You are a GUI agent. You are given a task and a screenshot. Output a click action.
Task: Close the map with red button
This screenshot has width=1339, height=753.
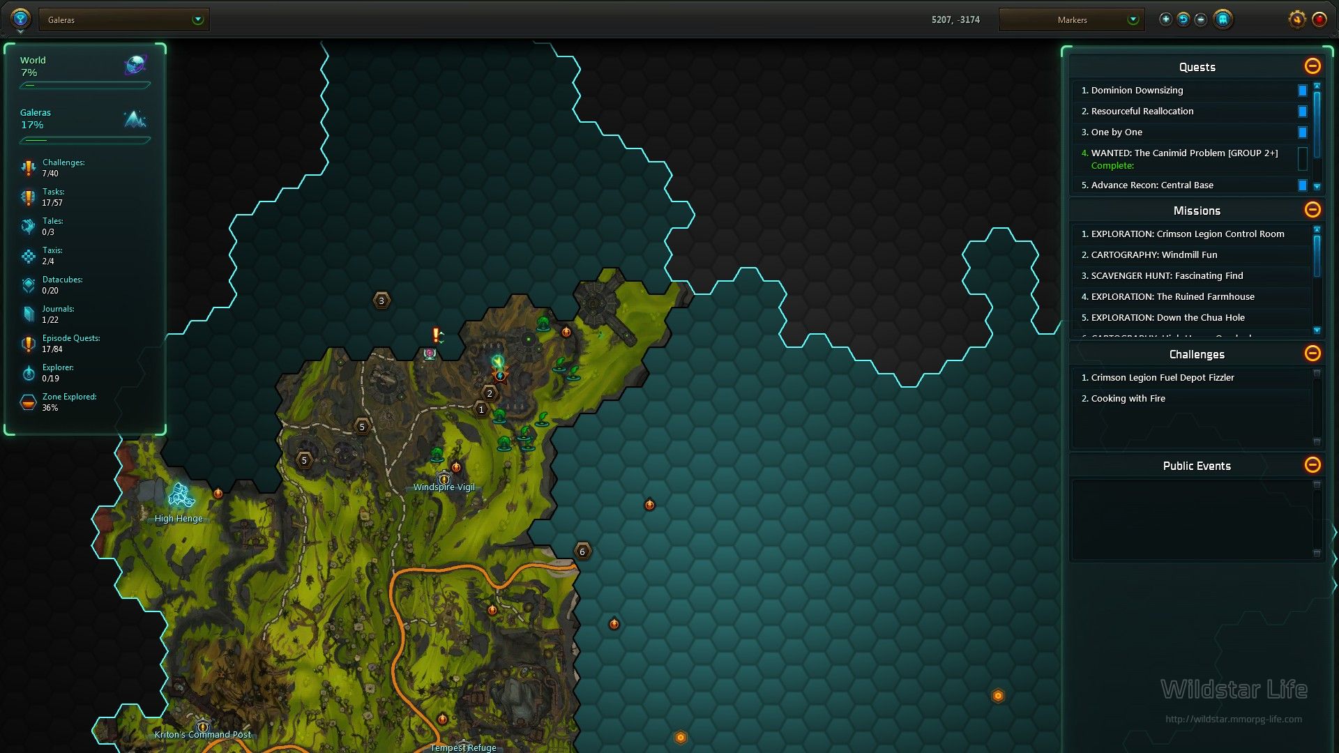1319,20
